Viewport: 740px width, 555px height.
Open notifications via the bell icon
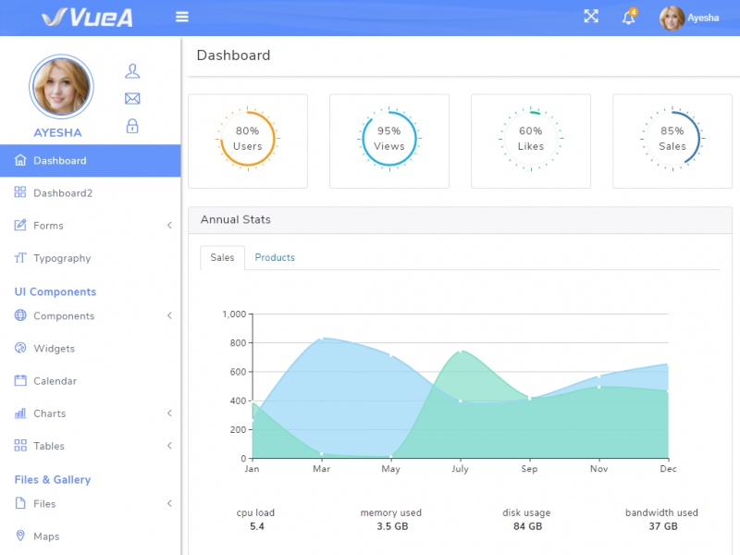[x=628, y=18]
